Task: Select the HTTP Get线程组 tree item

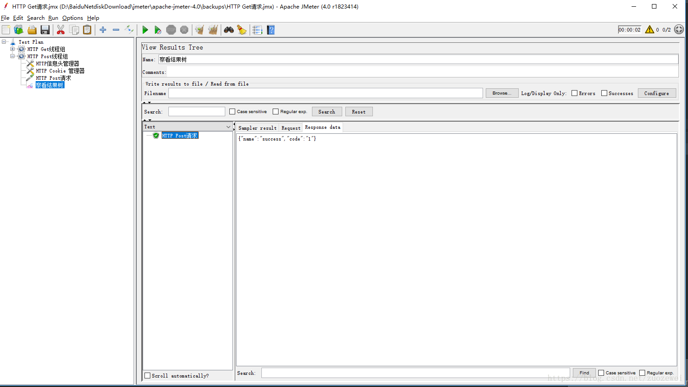Action: pos(46,49)
